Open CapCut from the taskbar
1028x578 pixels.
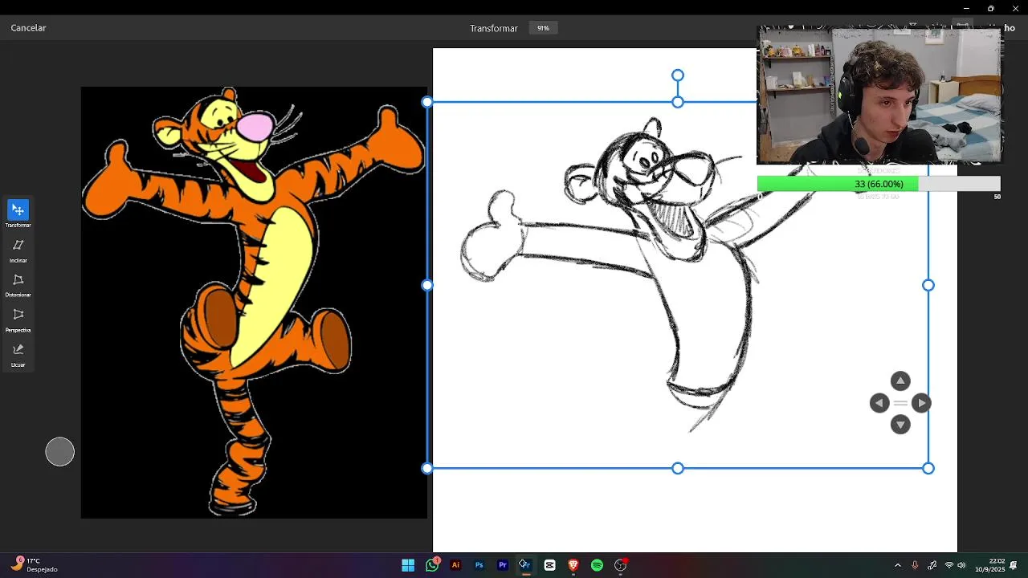[549, 565]
